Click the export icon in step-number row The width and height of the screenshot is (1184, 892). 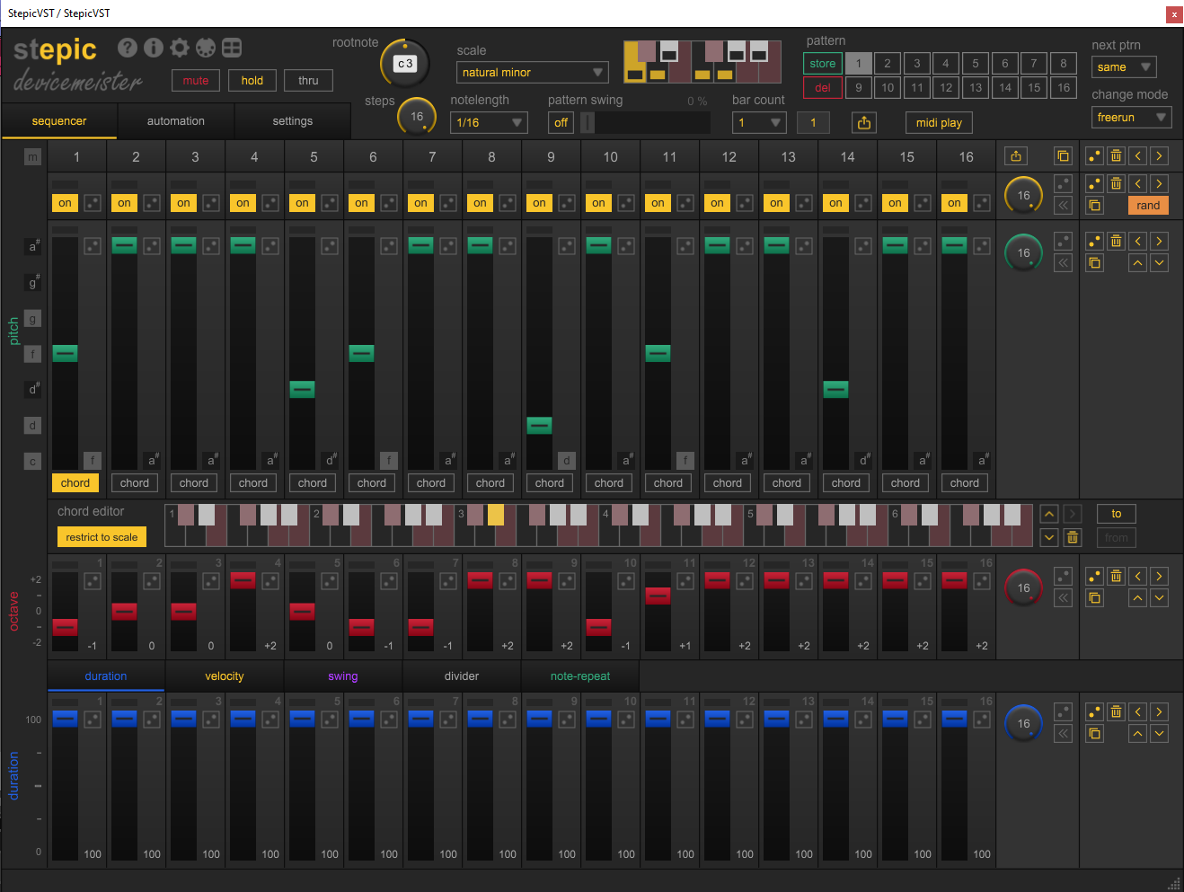point(1016,156)
